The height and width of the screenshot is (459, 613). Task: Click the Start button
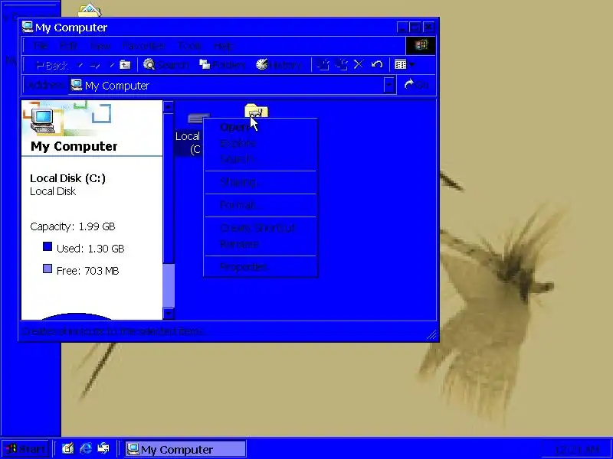tap(25, 448)
